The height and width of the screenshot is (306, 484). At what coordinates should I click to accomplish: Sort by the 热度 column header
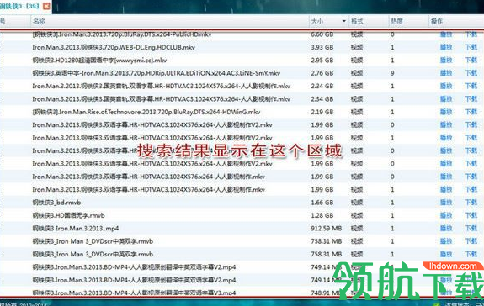point(397,21)
